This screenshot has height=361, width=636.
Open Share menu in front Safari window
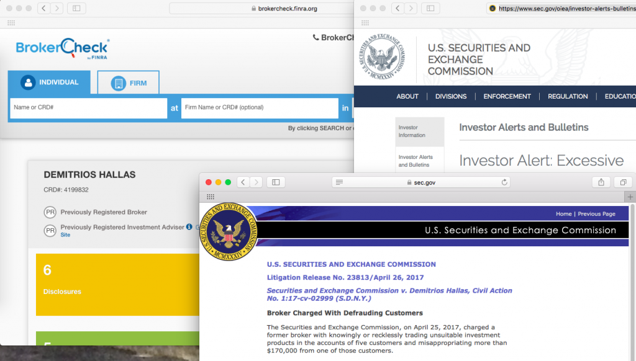click(601, 182)
